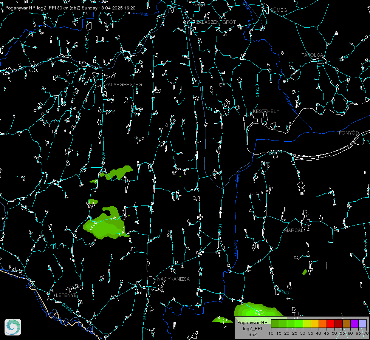Viewport: 370px width, 340px height.
Task: Click the swirl logo icon at bottom-left
Action: (13, 327)
